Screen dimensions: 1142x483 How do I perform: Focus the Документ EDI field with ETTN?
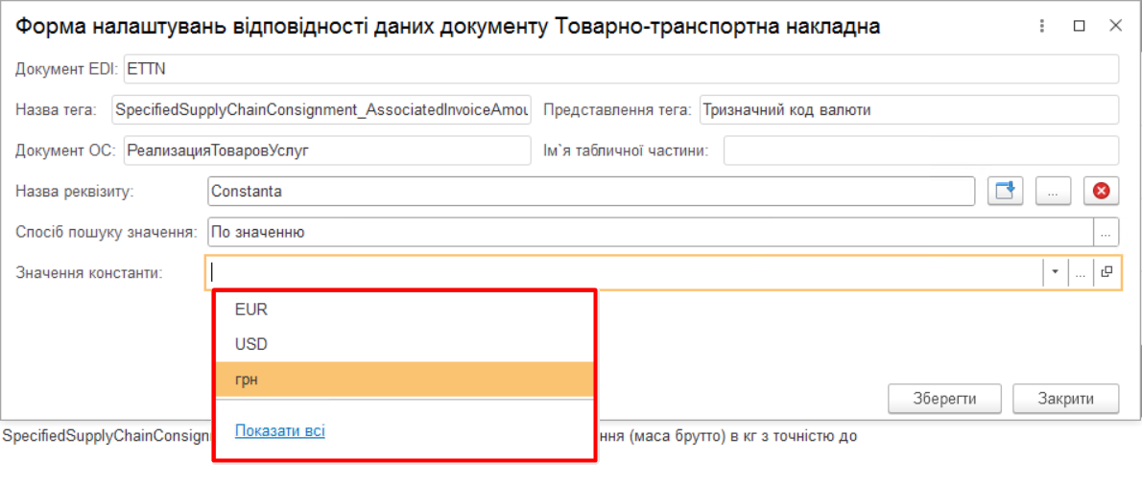(x=620, y=69)
